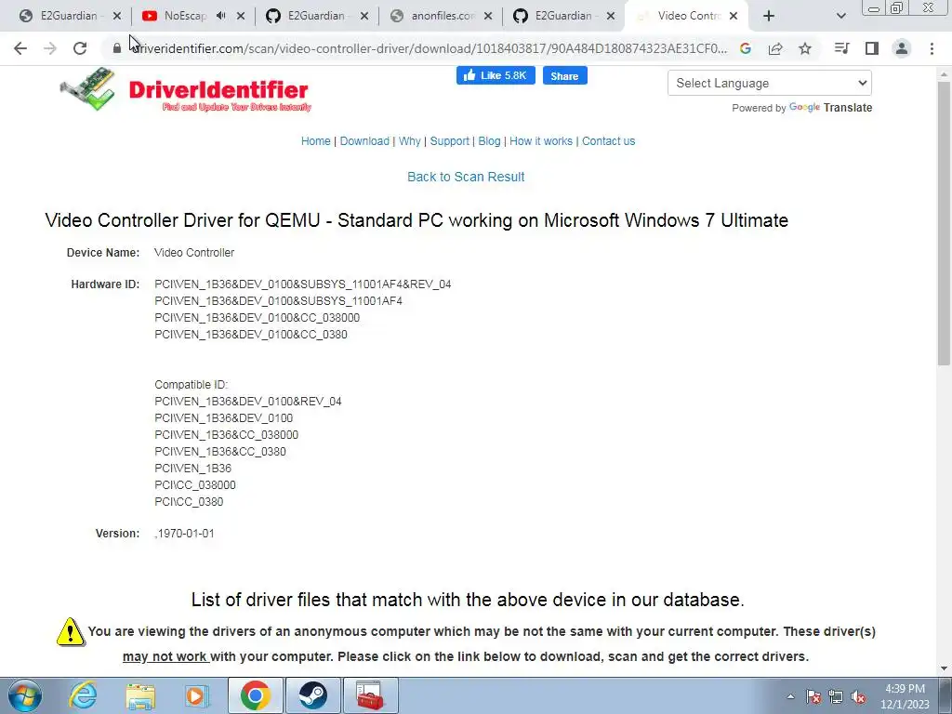Click the yellow warning triangle icon

(x=71, y=631)
